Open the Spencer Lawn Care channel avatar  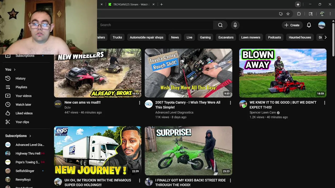point(243,104)
